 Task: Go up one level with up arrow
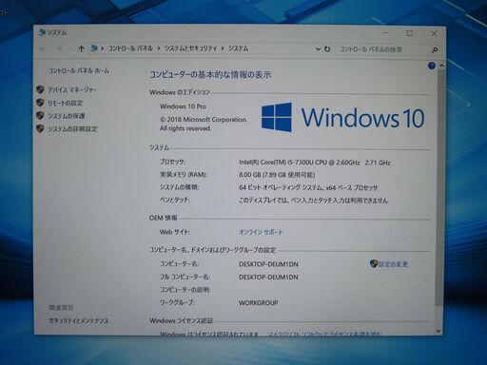pos(82,48)
